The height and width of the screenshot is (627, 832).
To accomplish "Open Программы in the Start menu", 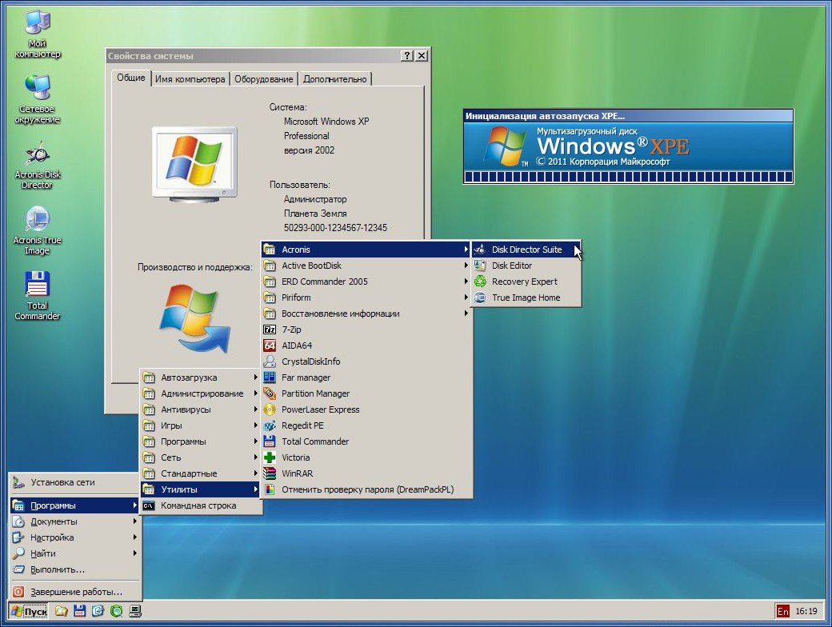I will 75,505.
